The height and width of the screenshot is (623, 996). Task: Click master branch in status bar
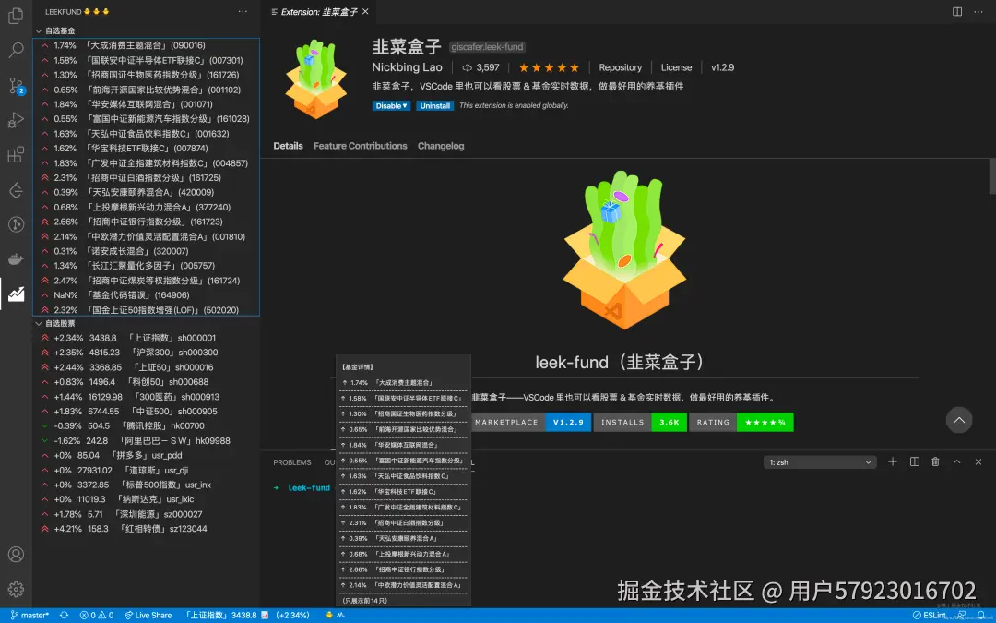click(x=30, y=616)
